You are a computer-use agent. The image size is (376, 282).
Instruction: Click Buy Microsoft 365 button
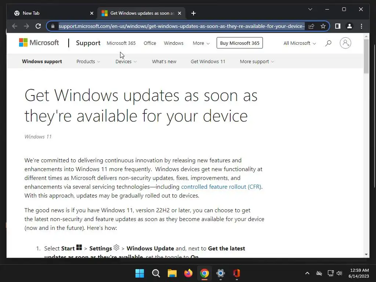pos(239,43)
